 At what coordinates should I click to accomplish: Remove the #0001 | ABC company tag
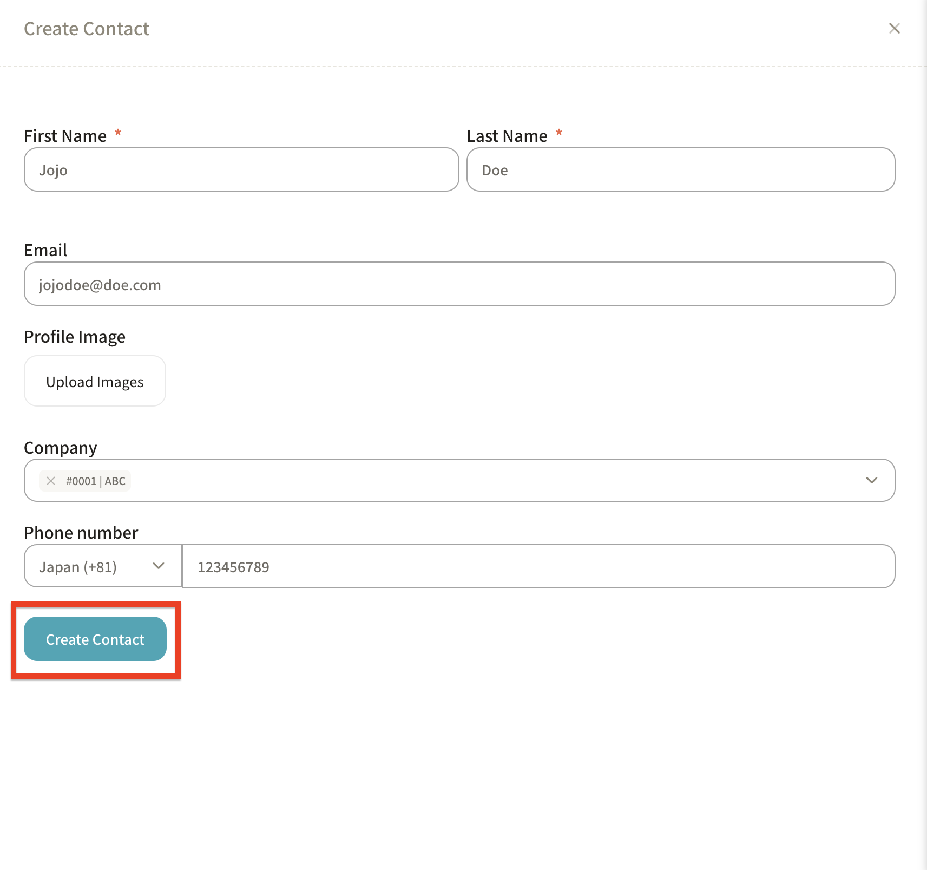pyautogui.click(x=51, y=481)
